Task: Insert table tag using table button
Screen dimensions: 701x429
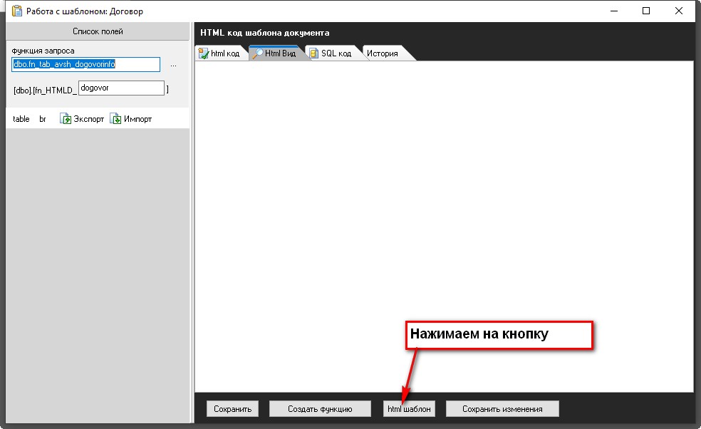Action: click(x=21, y=119)
